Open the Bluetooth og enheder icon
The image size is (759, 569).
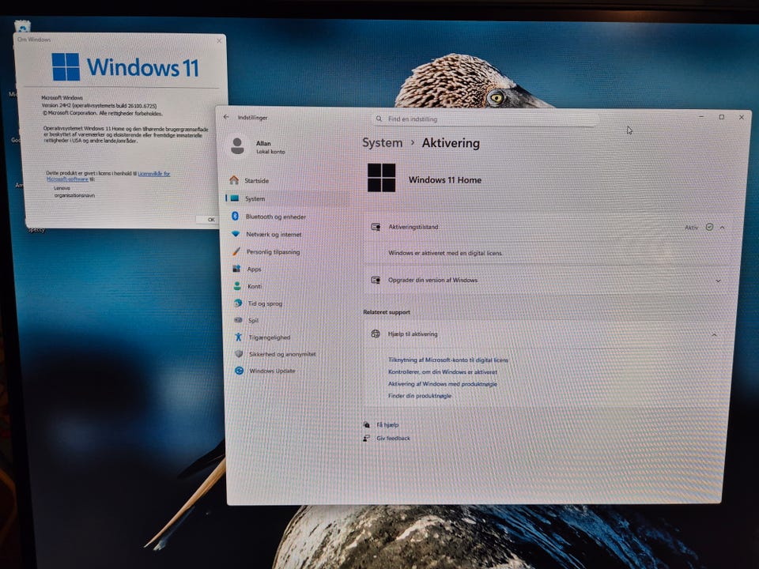coord(235,217)
